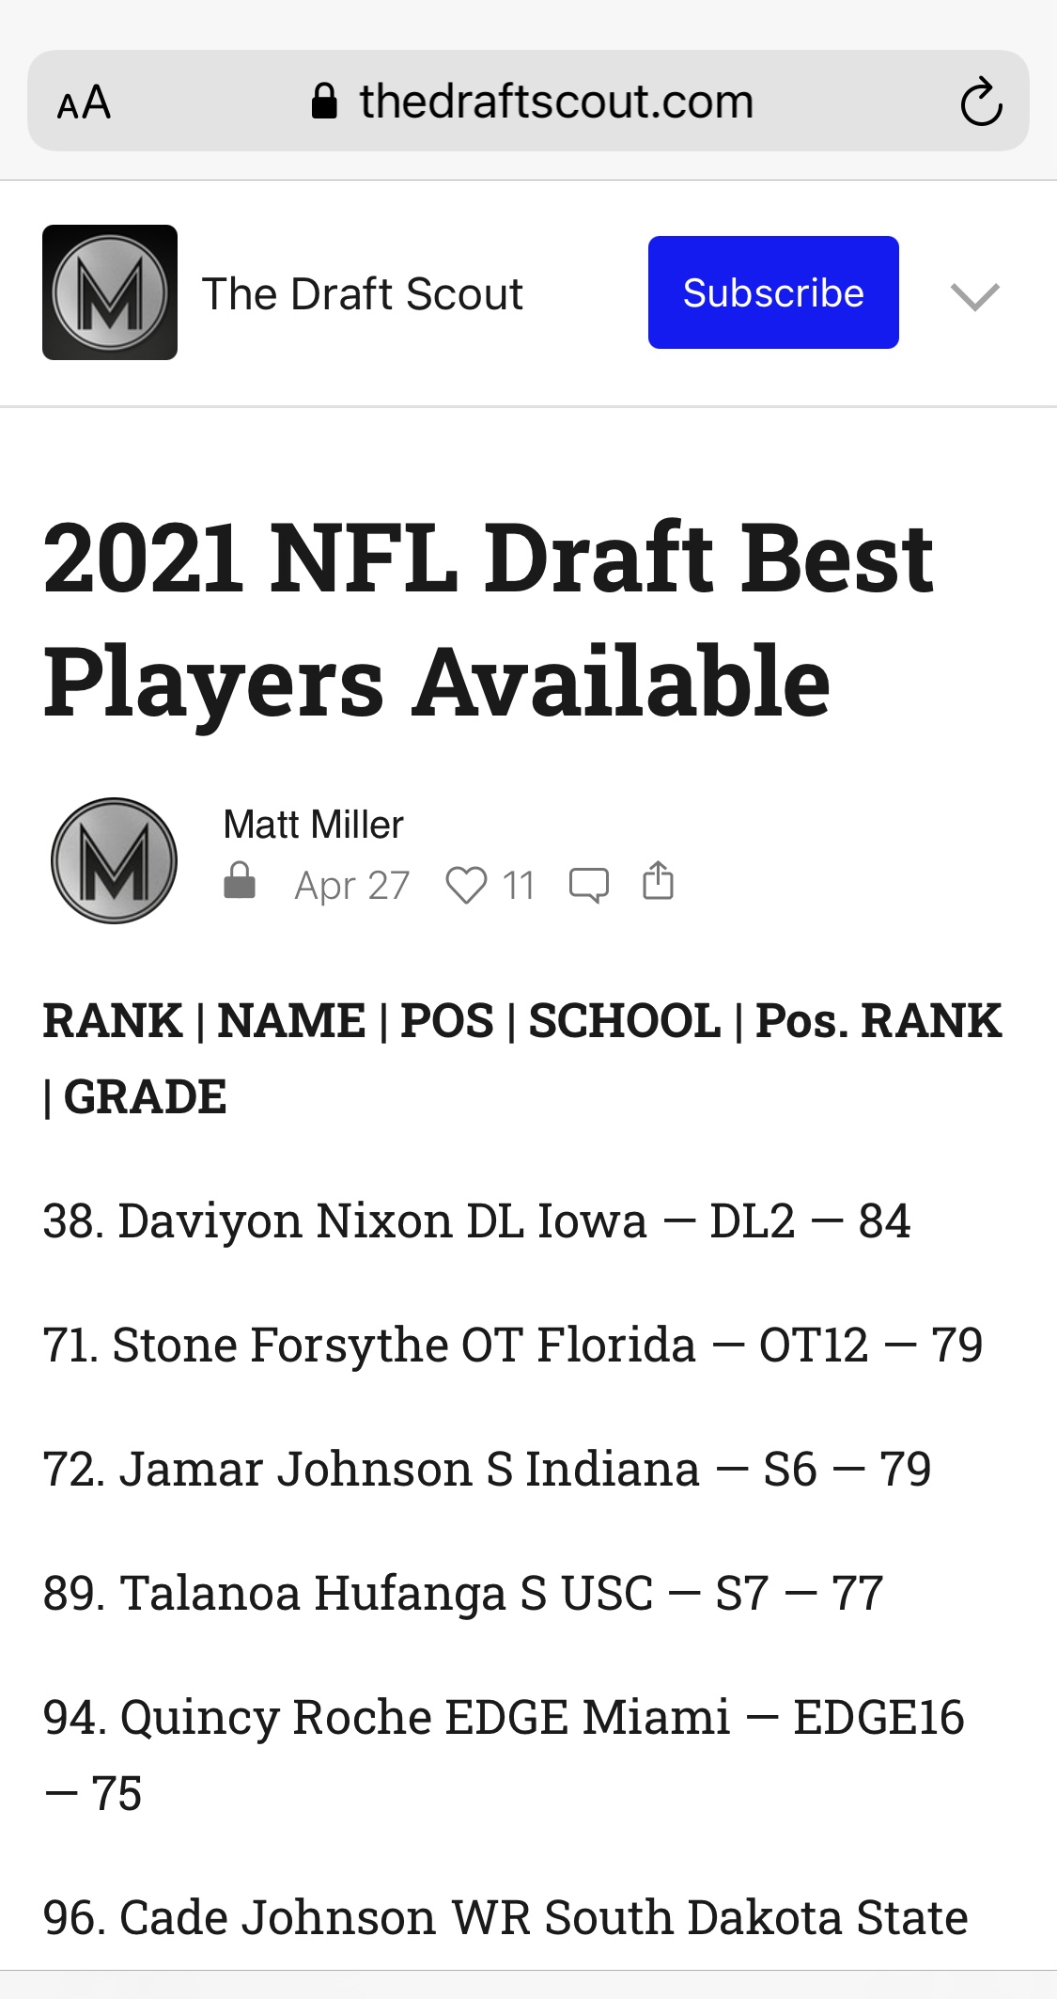The height and width of the screenshot is (1999, 1057).
Task: Open the AA text size menu
Action: [x=84, y=102]
